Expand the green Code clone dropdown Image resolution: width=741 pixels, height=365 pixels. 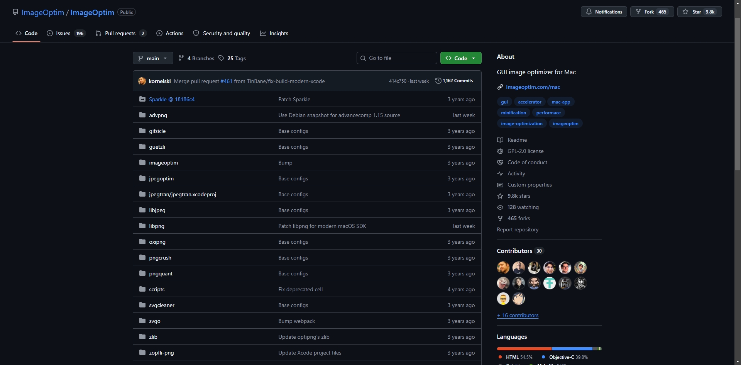[461, 58]
